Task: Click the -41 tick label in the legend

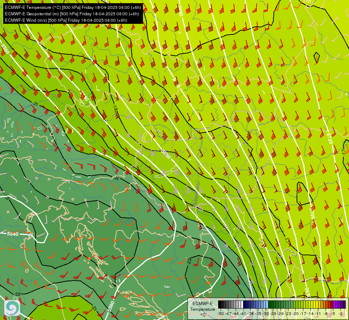Action: (x=243, y=314)
